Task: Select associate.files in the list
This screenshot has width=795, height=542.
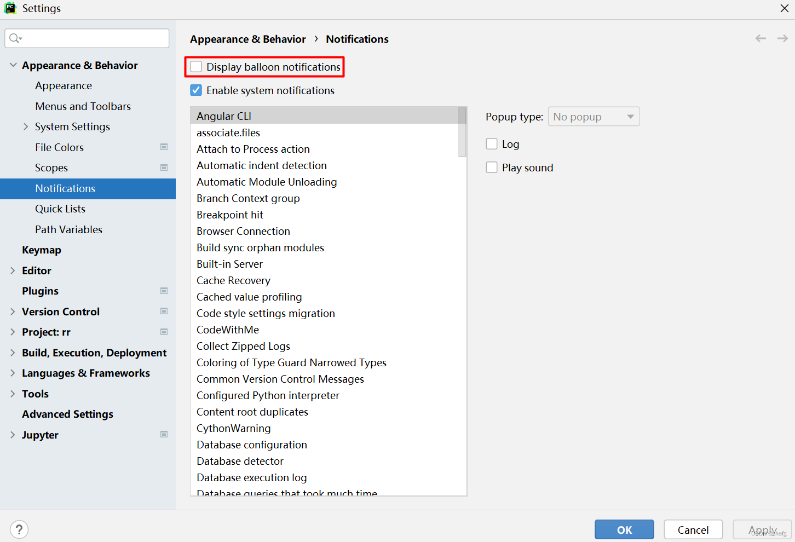Action: click(325, 132)
